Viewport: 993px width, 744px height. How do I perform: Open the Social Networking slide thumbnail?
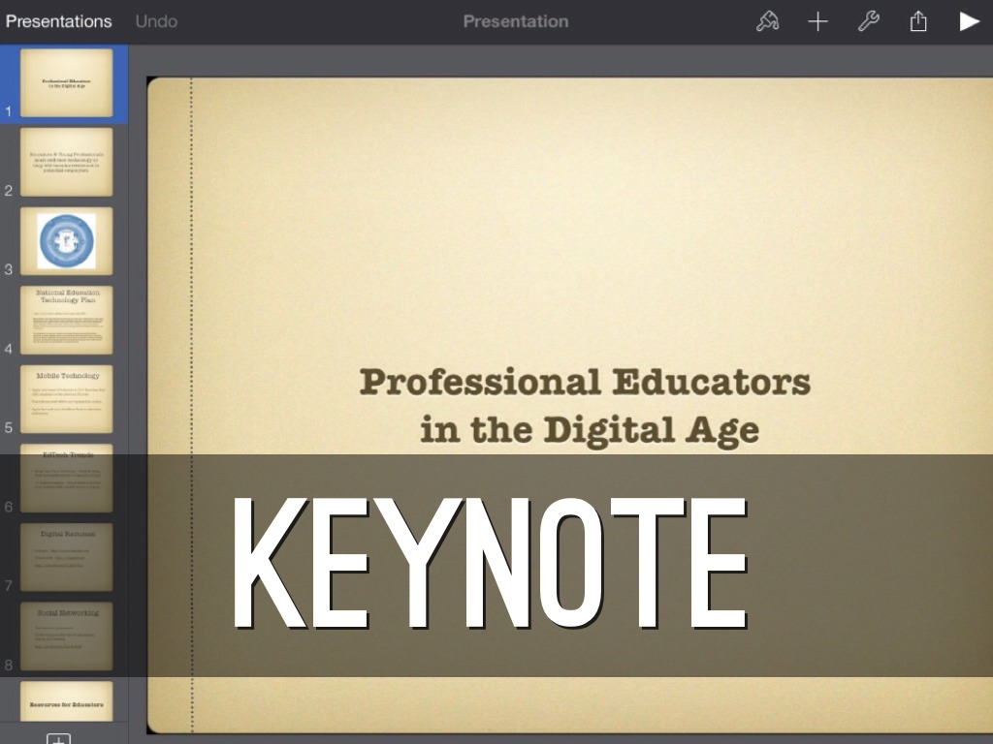tap(66, 635)
